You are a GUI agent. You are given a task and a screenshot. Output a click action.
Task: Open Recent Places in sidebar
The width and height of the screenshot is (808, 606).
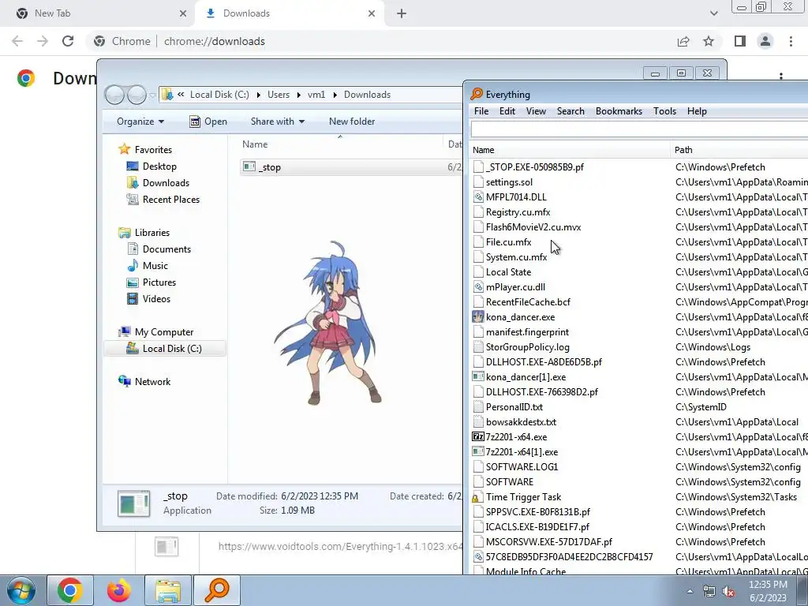point(170,200)
